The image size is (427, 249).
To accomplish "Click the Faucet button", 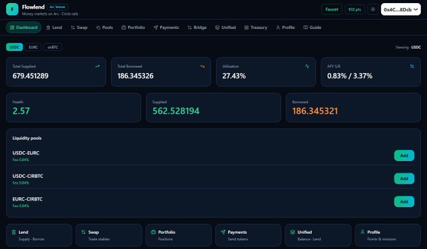I will (332, 9).
